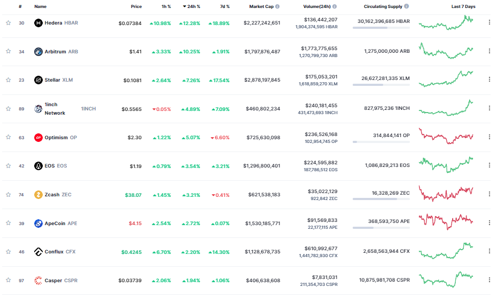Click the yellow Zcash logo

coord(38,195)
